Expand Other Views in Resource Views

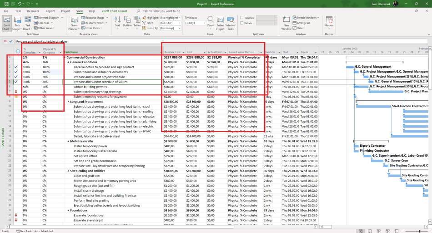point(92,28)
